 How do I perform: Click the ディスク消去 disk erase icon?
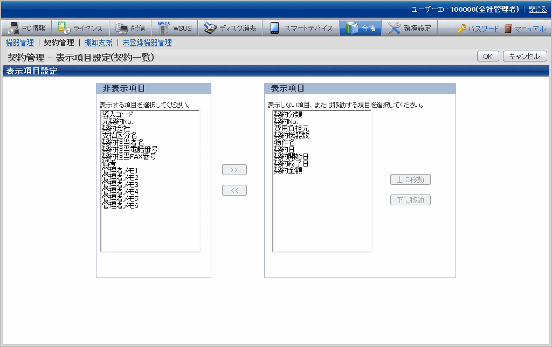coord(210,28)
